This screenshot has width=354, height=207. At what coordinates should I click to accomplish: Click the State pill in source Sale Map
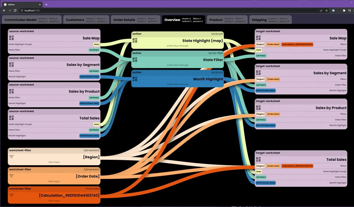pos(96,44)
